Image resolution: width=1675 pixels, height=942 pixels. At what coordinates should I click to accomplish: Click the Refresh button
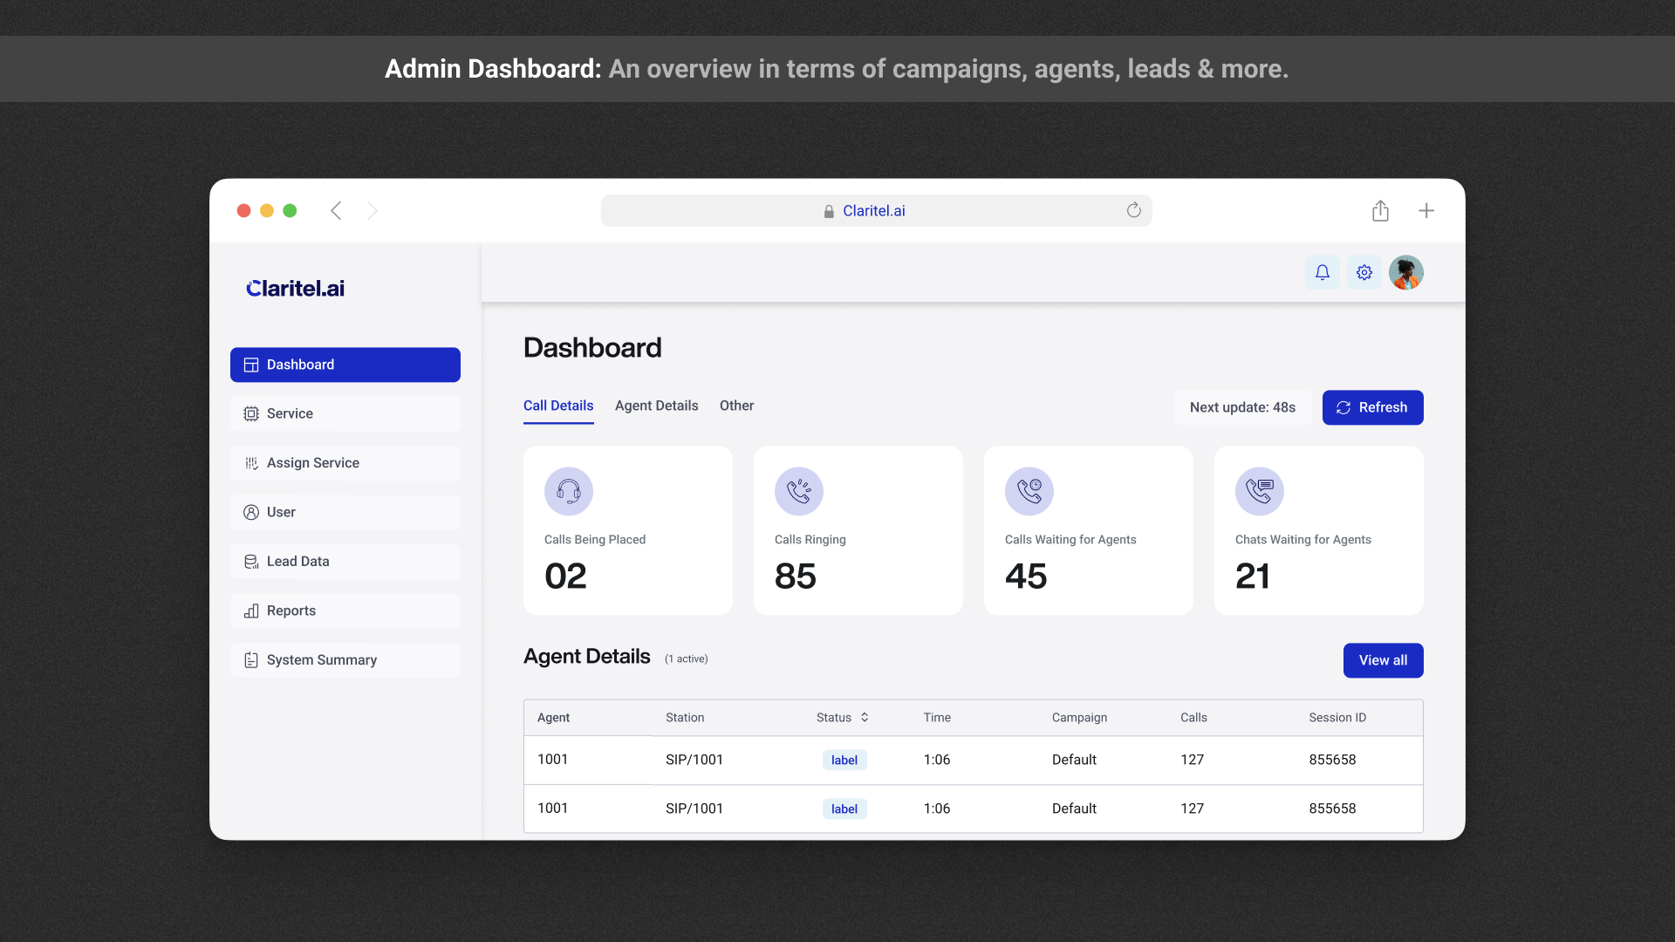[1372, 407]
